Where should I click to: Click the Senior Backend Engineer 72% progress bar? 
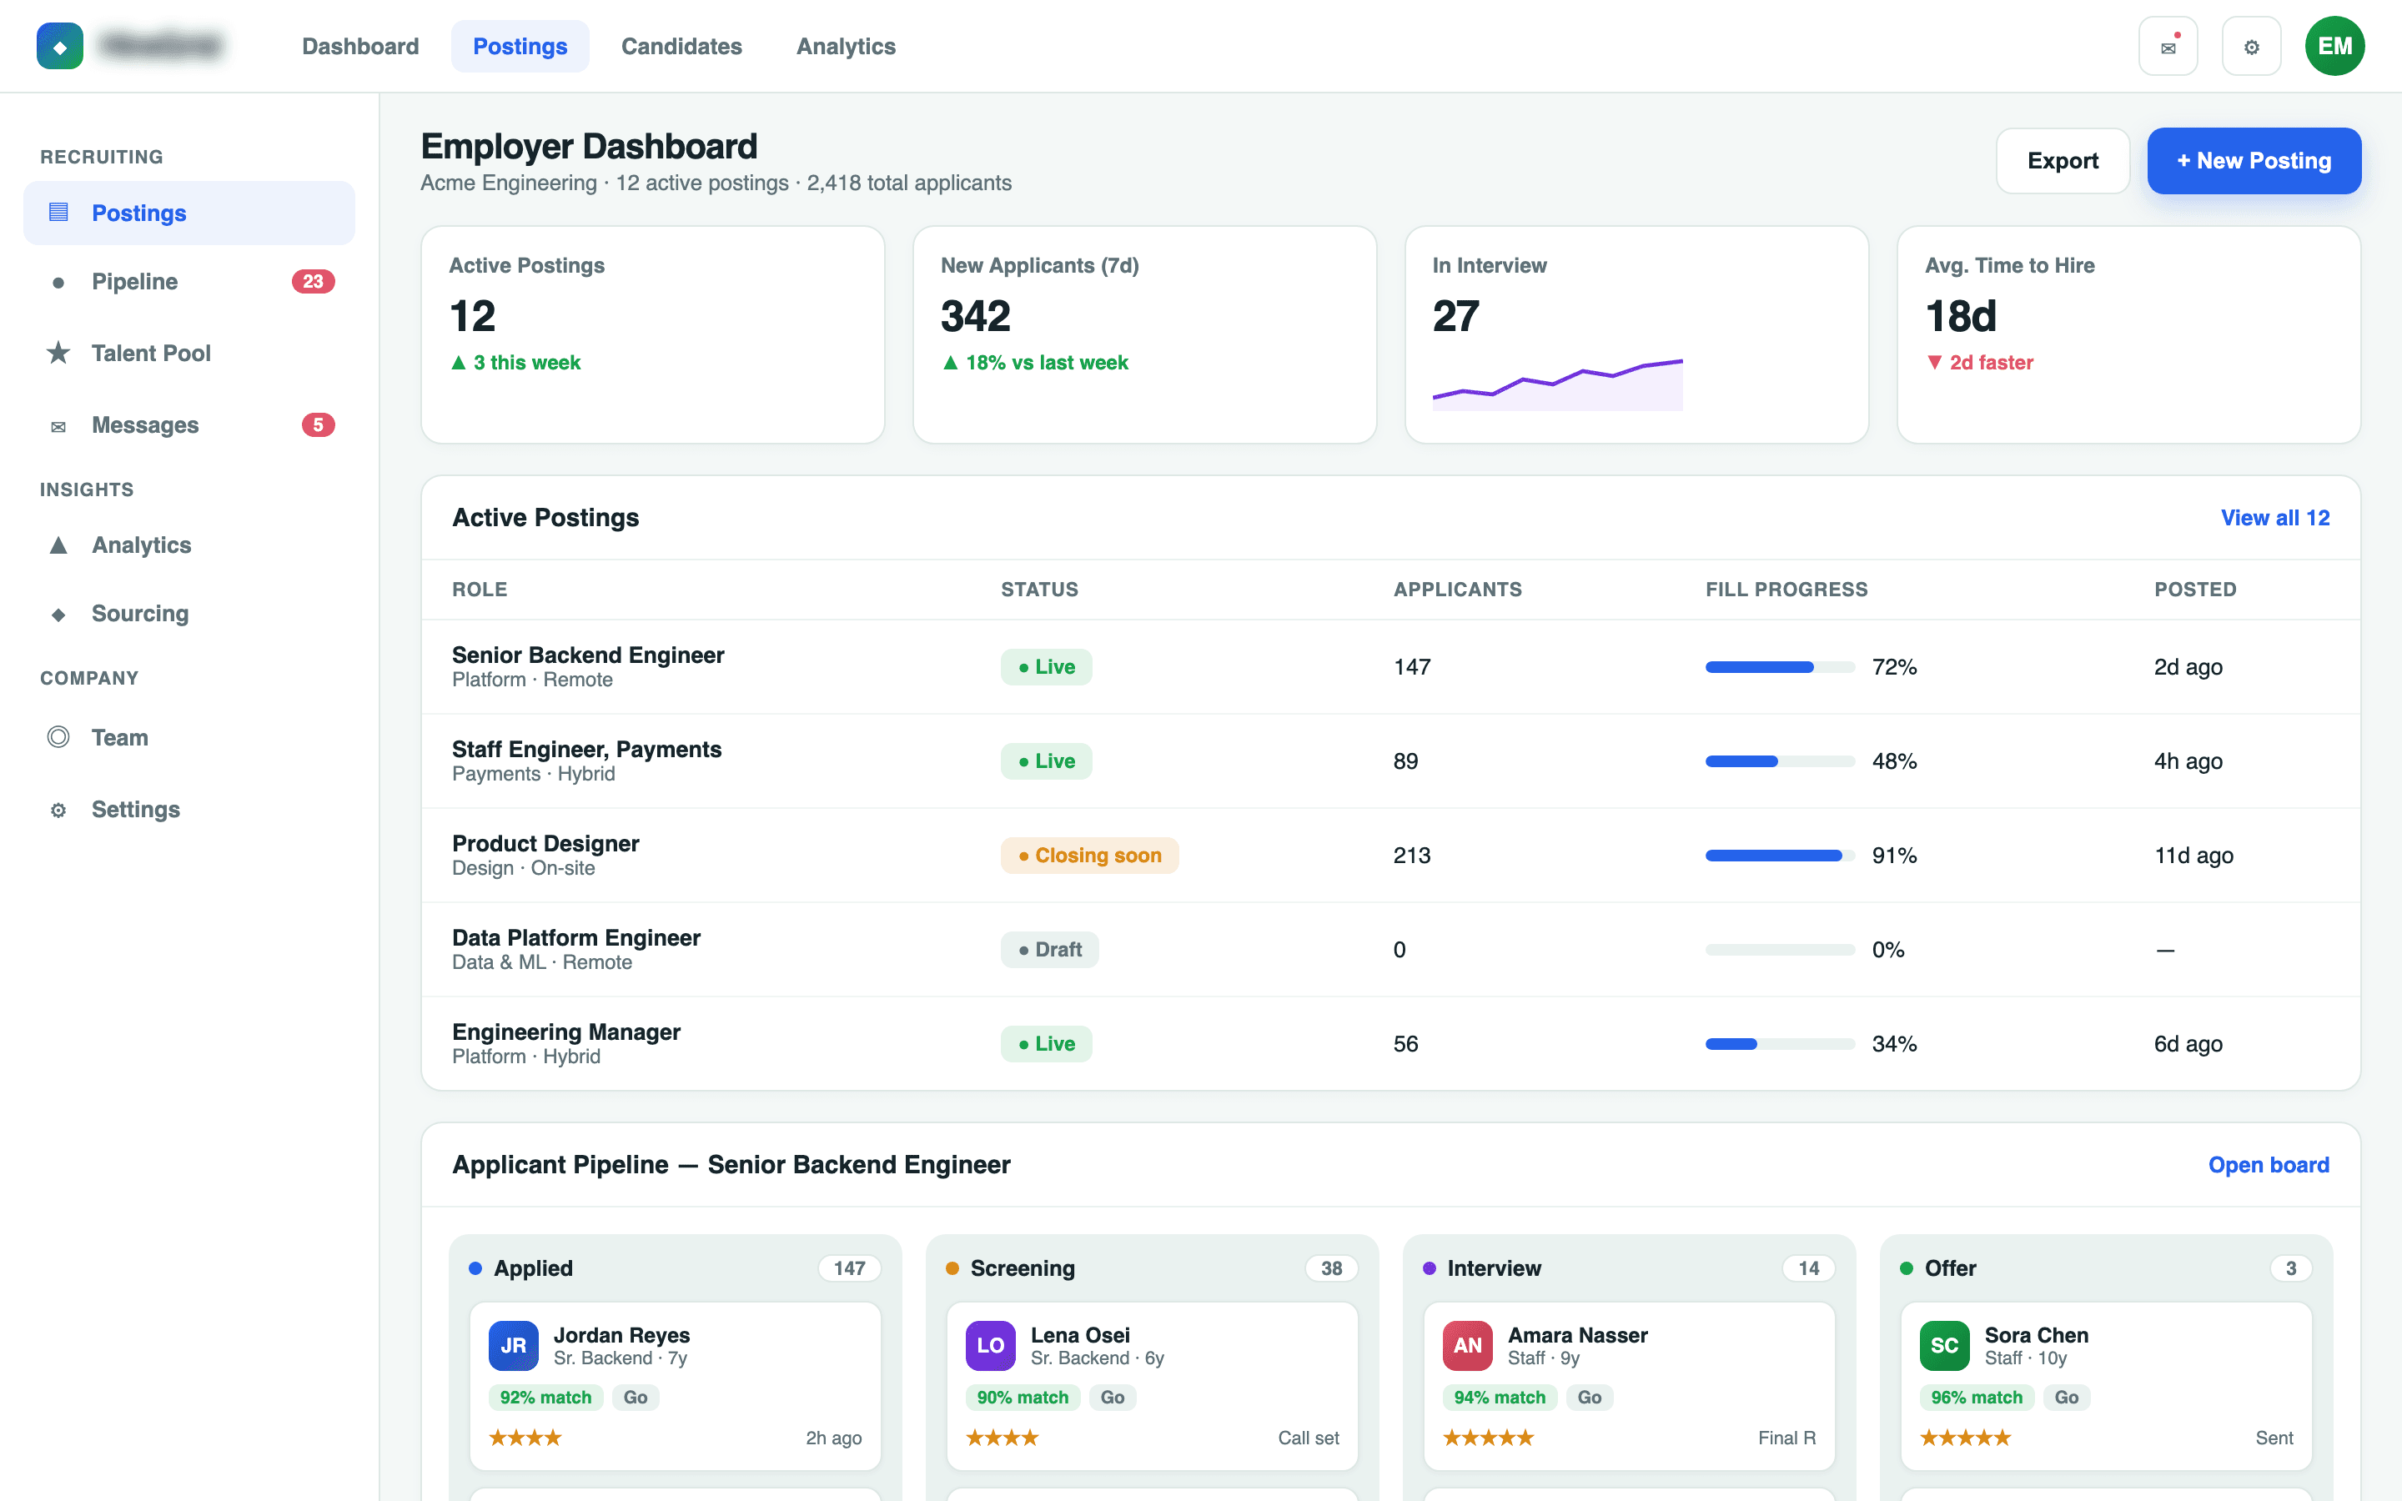point(1781,667)
